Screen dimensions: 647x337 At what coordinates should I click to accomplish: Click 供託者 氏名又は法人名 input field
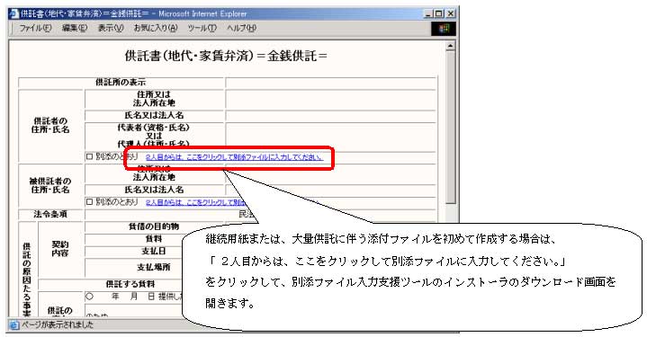click(x=330, y=115)
